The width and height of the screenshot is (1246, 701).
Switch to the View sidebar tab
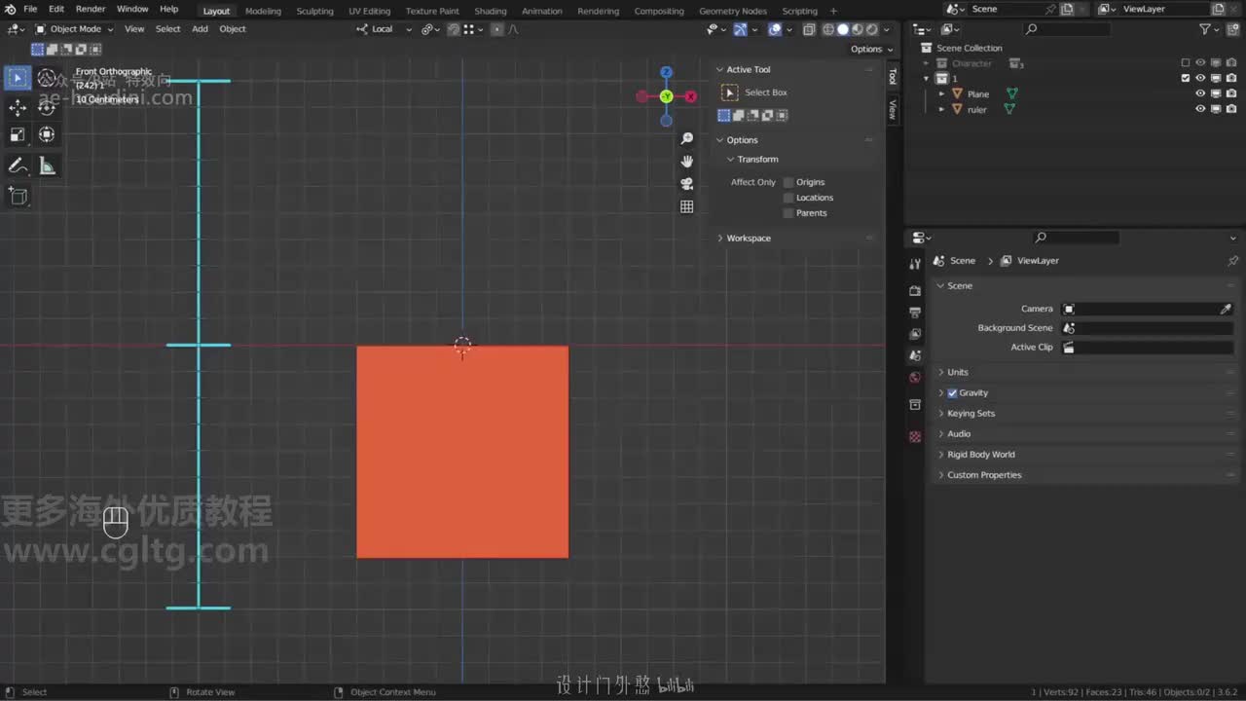tap(893, 110)
